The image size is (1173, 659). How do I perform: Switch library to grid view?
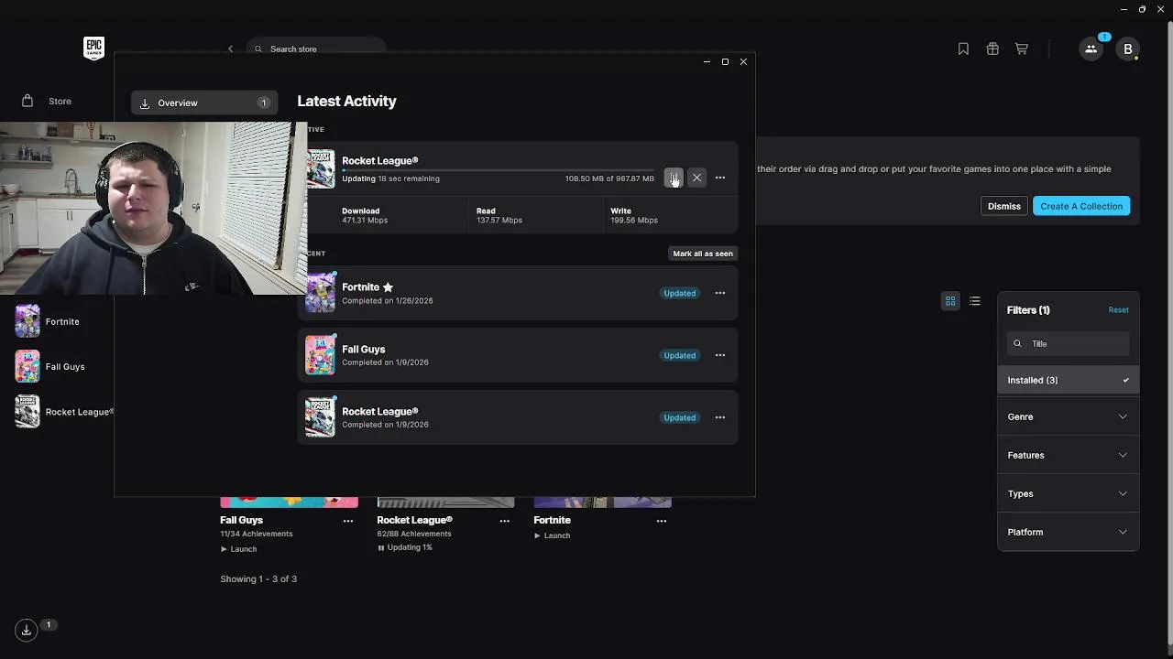(x=950, y=300)
